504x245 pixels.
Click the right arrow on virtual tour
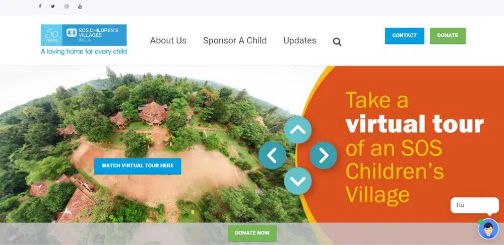(324, 155)
